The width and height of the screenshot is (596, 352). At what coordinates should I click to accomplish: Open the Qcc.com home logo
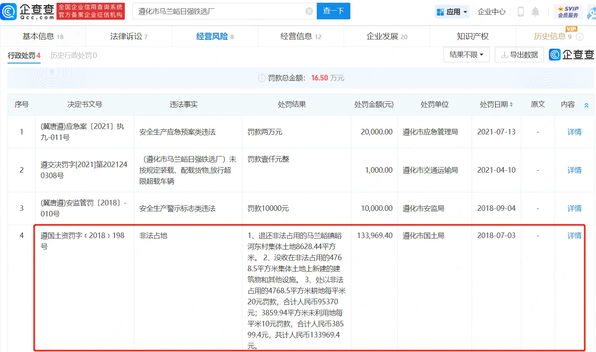[x=28, y=11]
